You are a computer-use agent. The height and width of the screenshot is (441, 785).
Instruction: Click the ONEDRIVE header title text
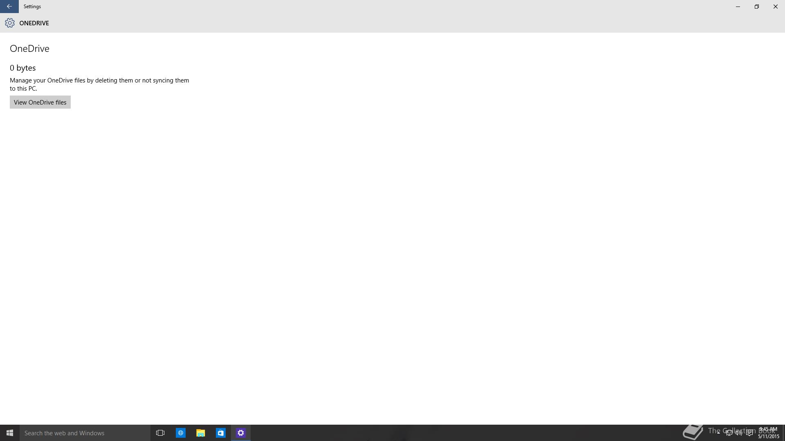34,23
